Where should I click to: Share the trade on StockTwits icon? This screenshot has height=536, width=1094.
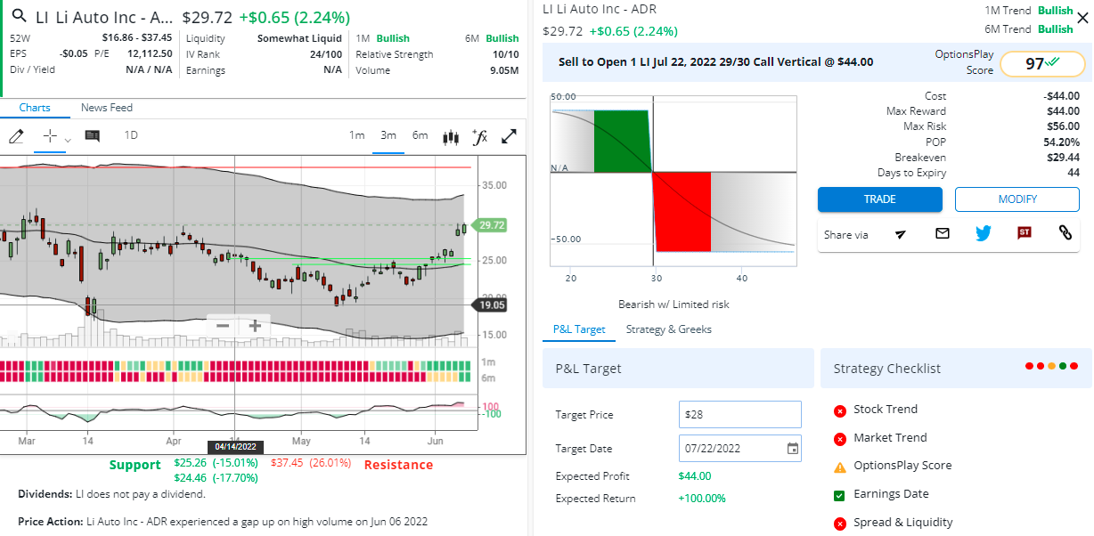[x=1025, y=233]
